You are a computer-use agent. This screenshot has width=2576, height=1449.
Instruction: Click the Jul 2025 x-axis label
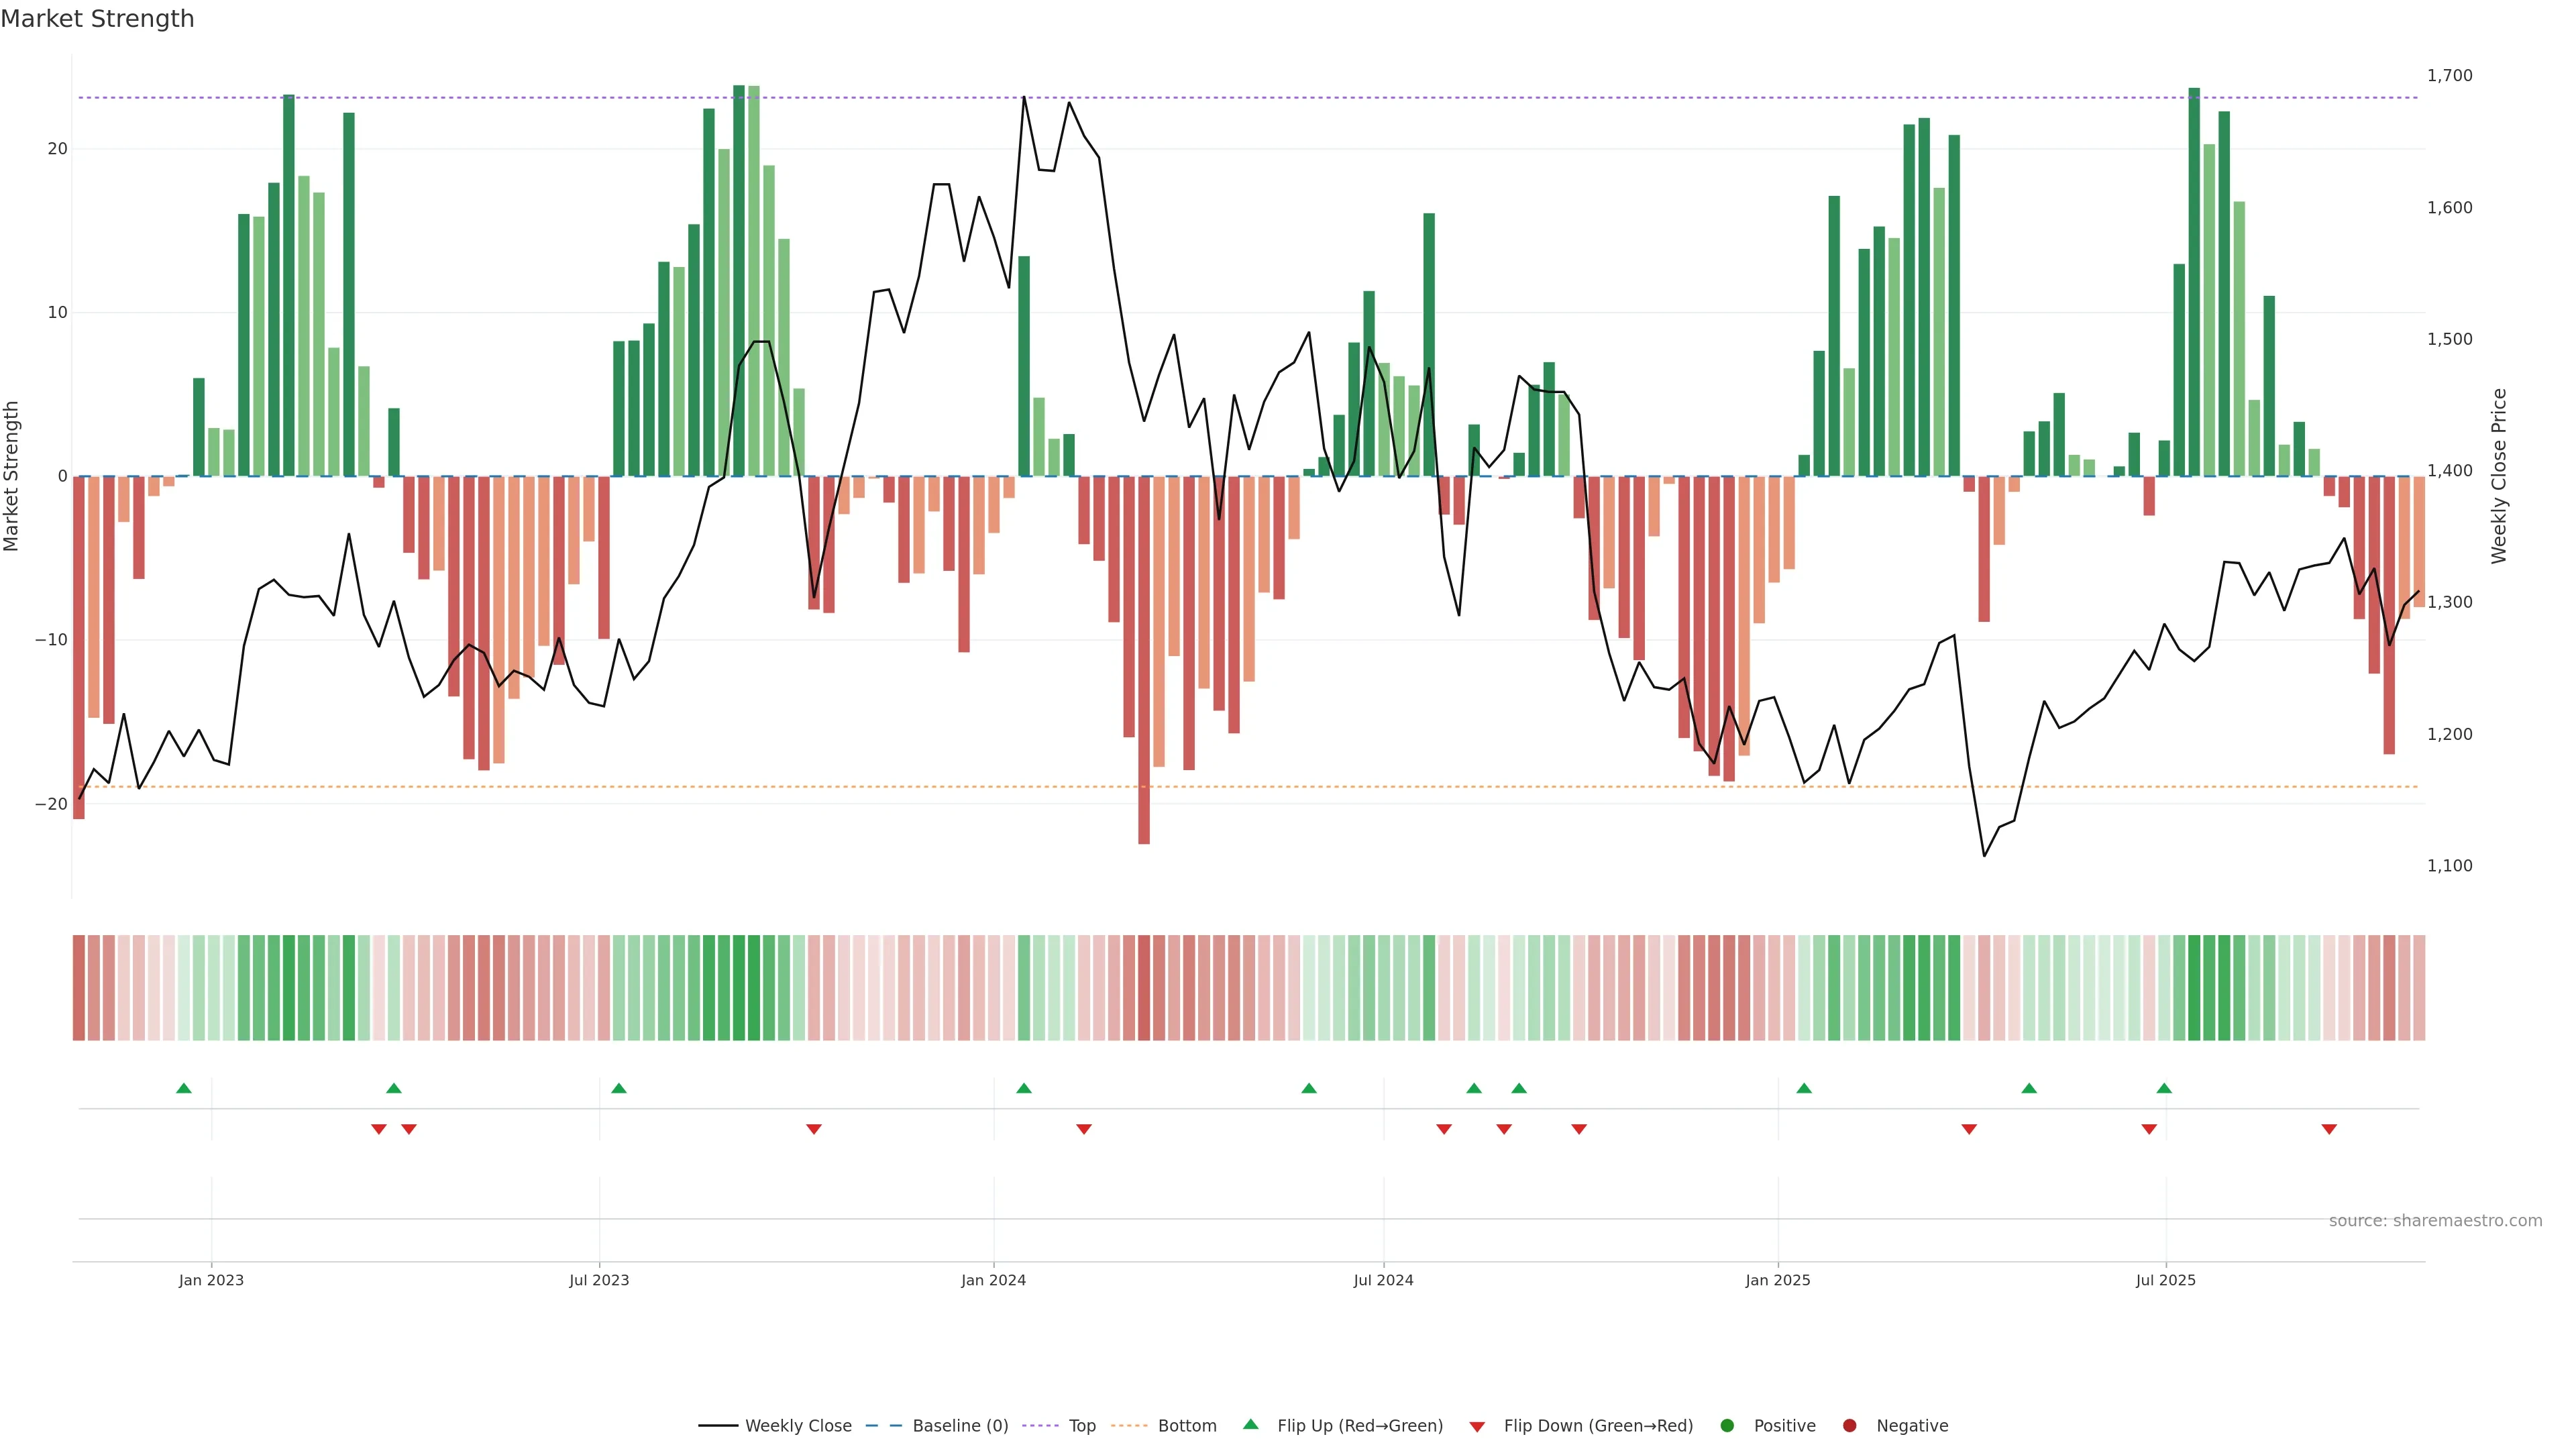(2165, 1280)
